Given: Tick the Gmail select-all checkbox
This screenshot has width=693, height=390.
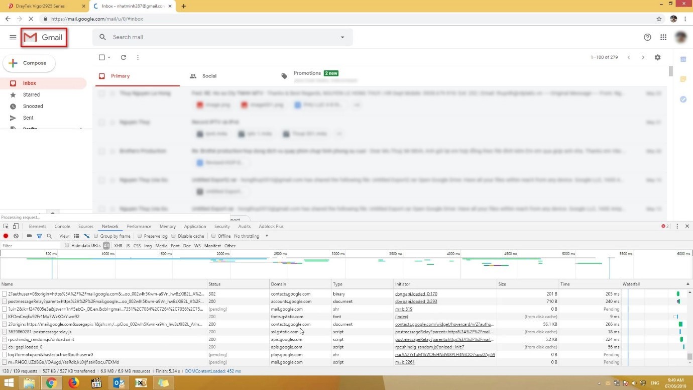Looking at the screenshot, I should click(x=101, y=57).
